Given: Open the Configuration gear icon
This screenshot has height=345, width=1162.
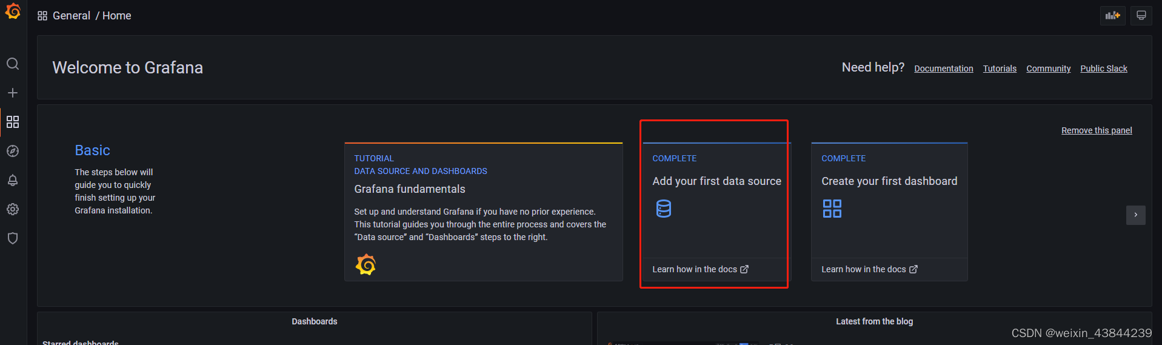Looking at the screenshot, I should pos(13,209).
